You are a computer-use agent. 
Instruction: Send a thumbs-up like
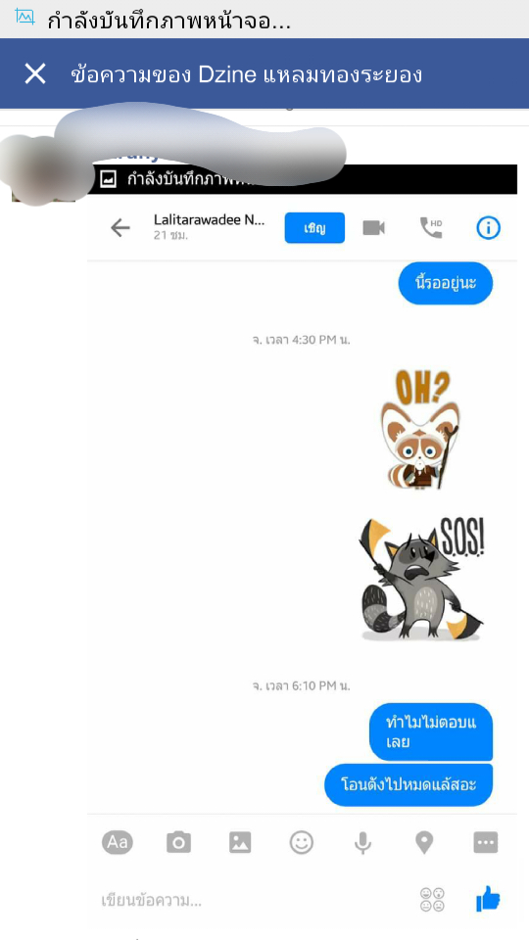pos(488,899)
